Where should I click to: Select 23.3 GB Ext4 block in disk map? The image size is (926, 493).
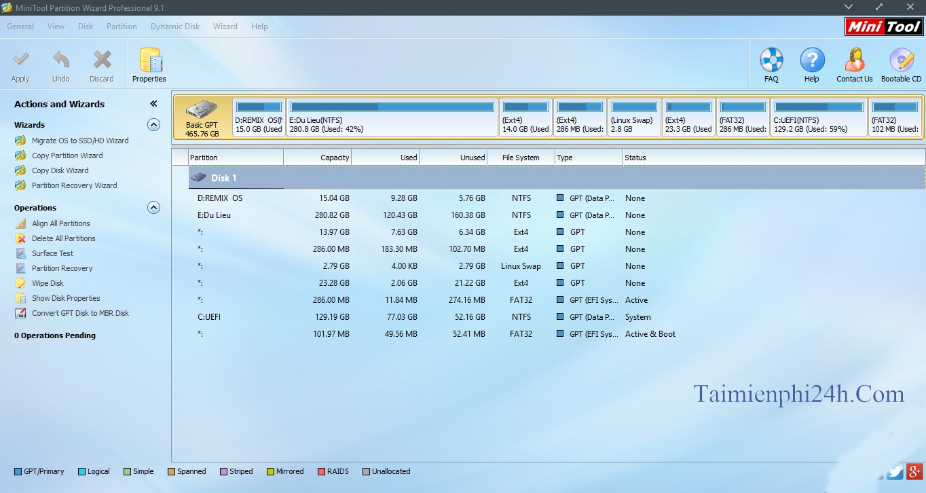[688, 117]
